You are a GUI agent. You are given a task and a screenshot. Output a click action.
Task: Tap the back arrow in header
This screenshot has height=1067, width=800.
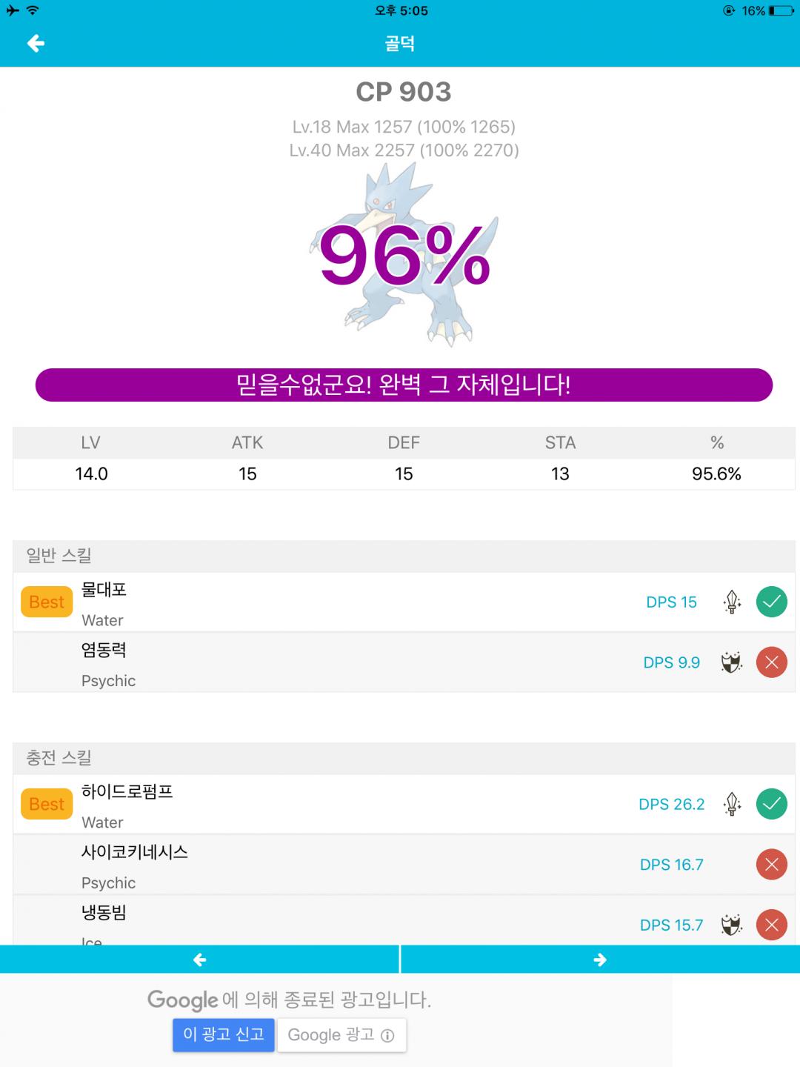coord(36,44)
